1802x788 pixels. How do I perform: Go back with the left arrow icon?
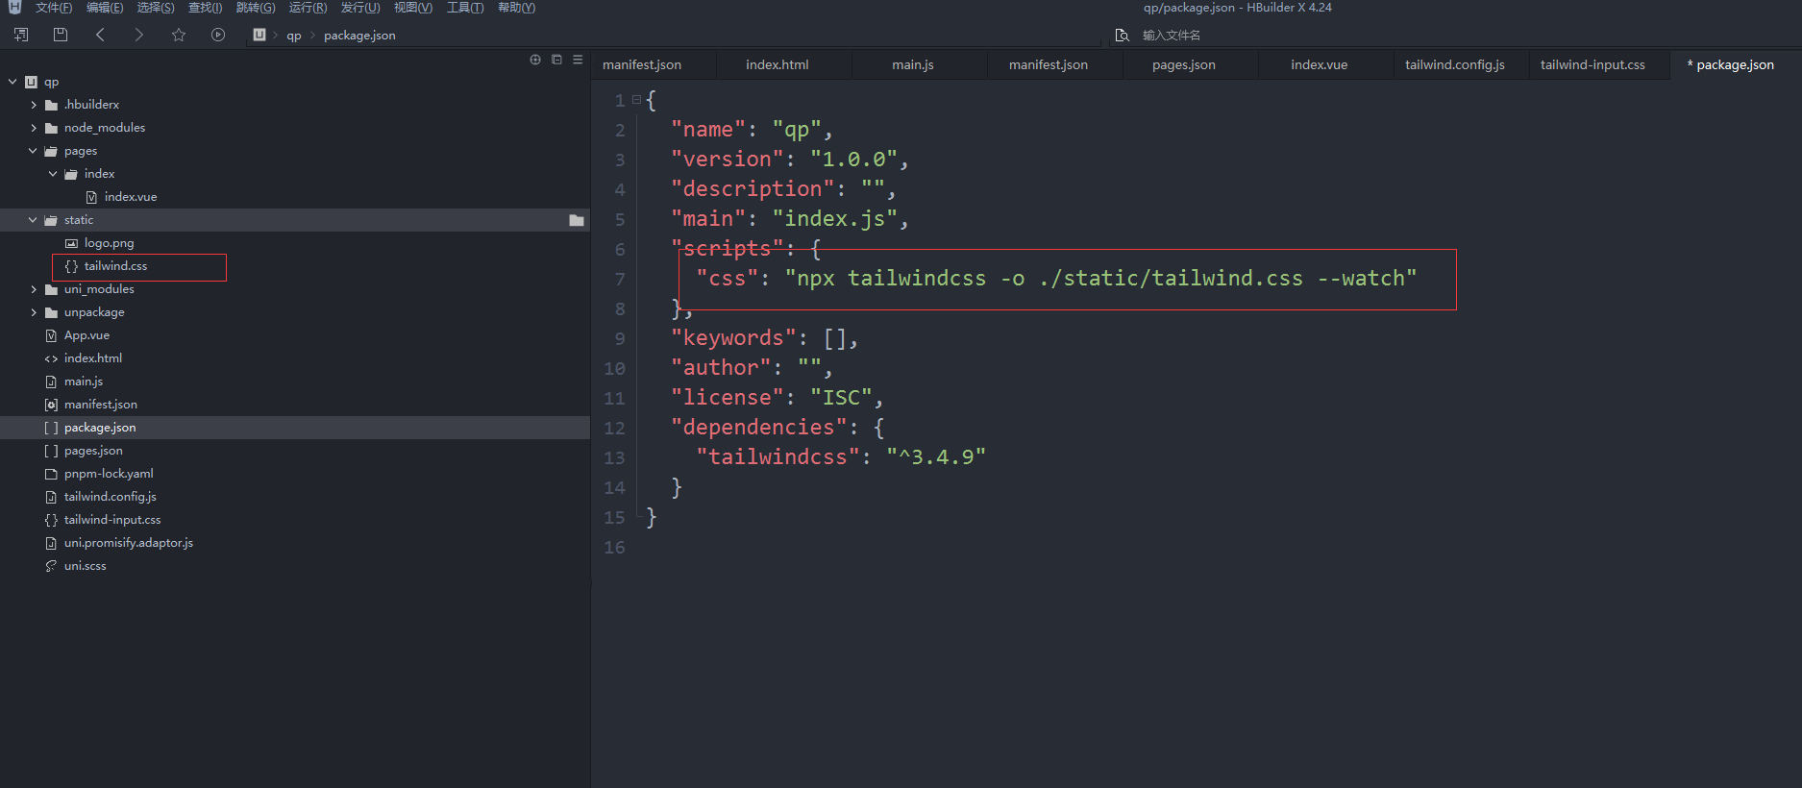100,35
